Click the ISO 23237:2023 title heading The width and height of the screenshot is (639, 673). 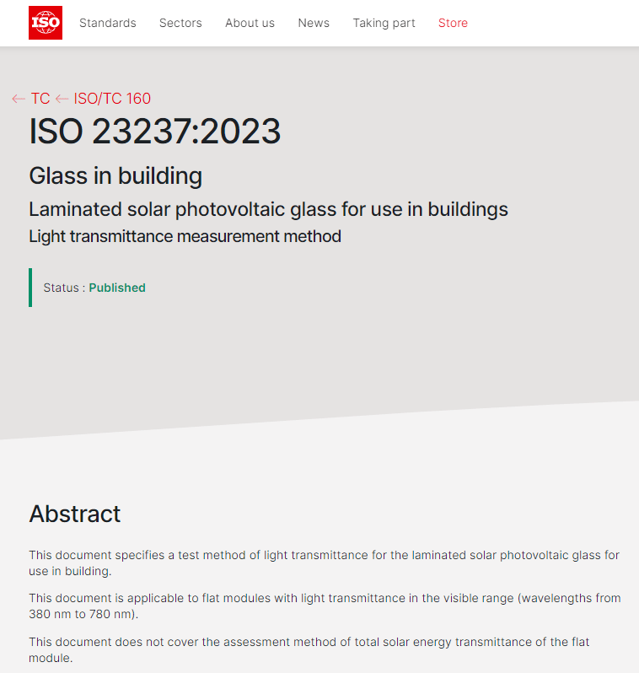(155, 132)
